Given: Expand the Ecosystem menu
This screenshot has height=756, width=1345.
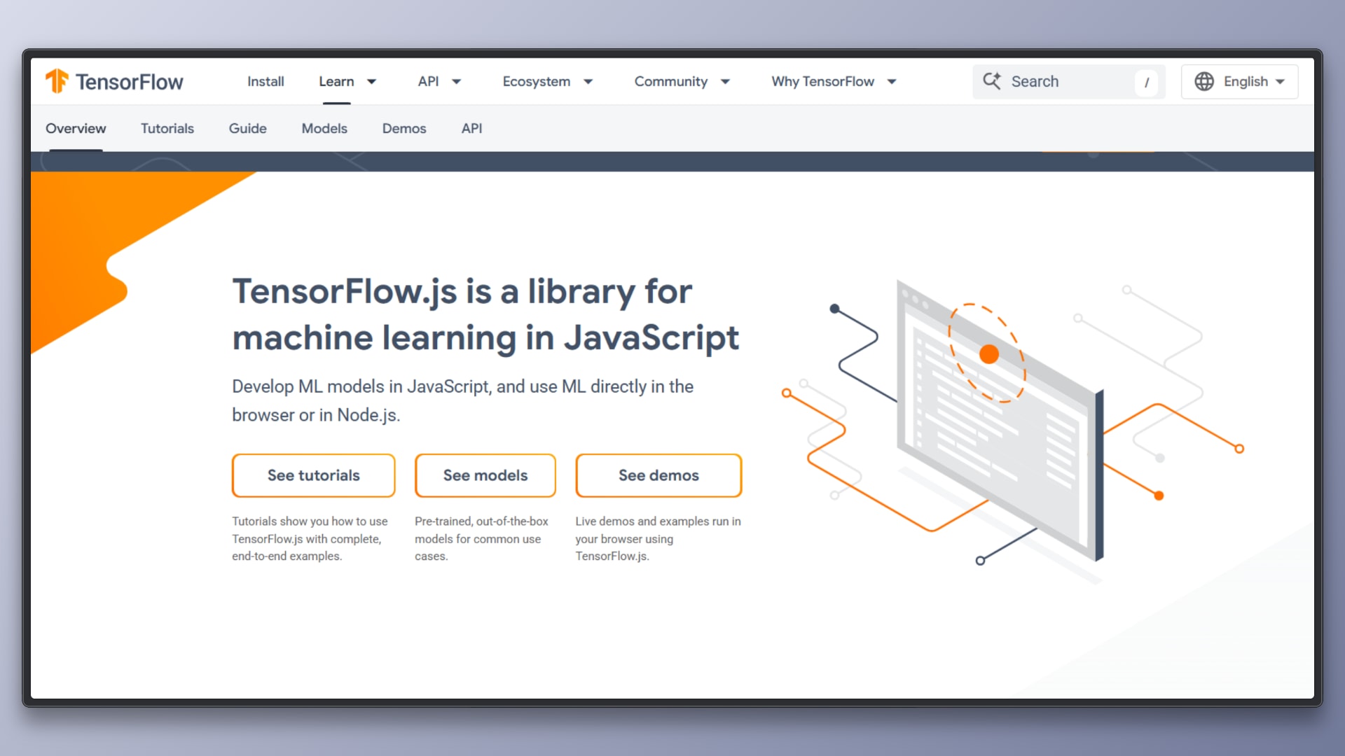Looking at the screenshot, I should 546,81.
